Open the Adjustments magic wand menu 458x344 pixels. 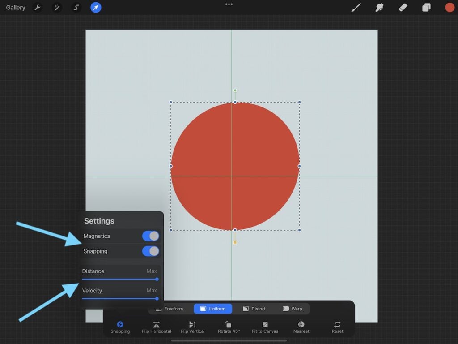(57, 8)
